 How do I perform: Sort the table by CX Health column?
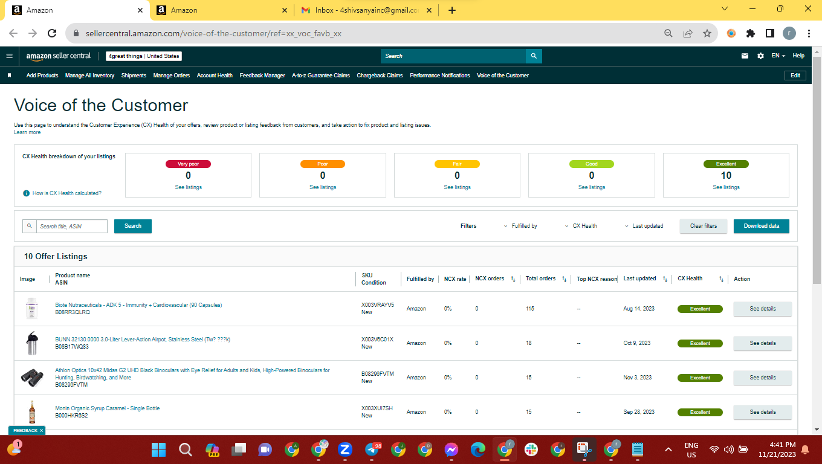coord(721,279)
